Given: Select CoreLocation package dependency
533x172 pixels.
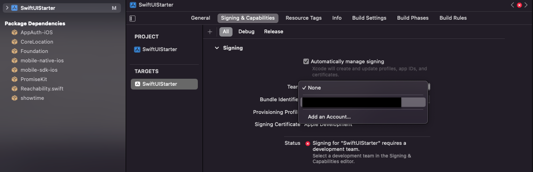Looking at the screenshot, I should pos(37,42).
